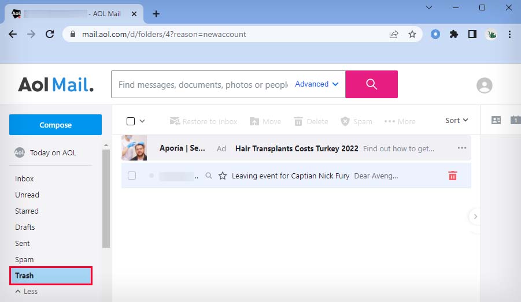Close the AOL Mail browser tab
This screenshot has width=521, height=302.
[134, 14]
